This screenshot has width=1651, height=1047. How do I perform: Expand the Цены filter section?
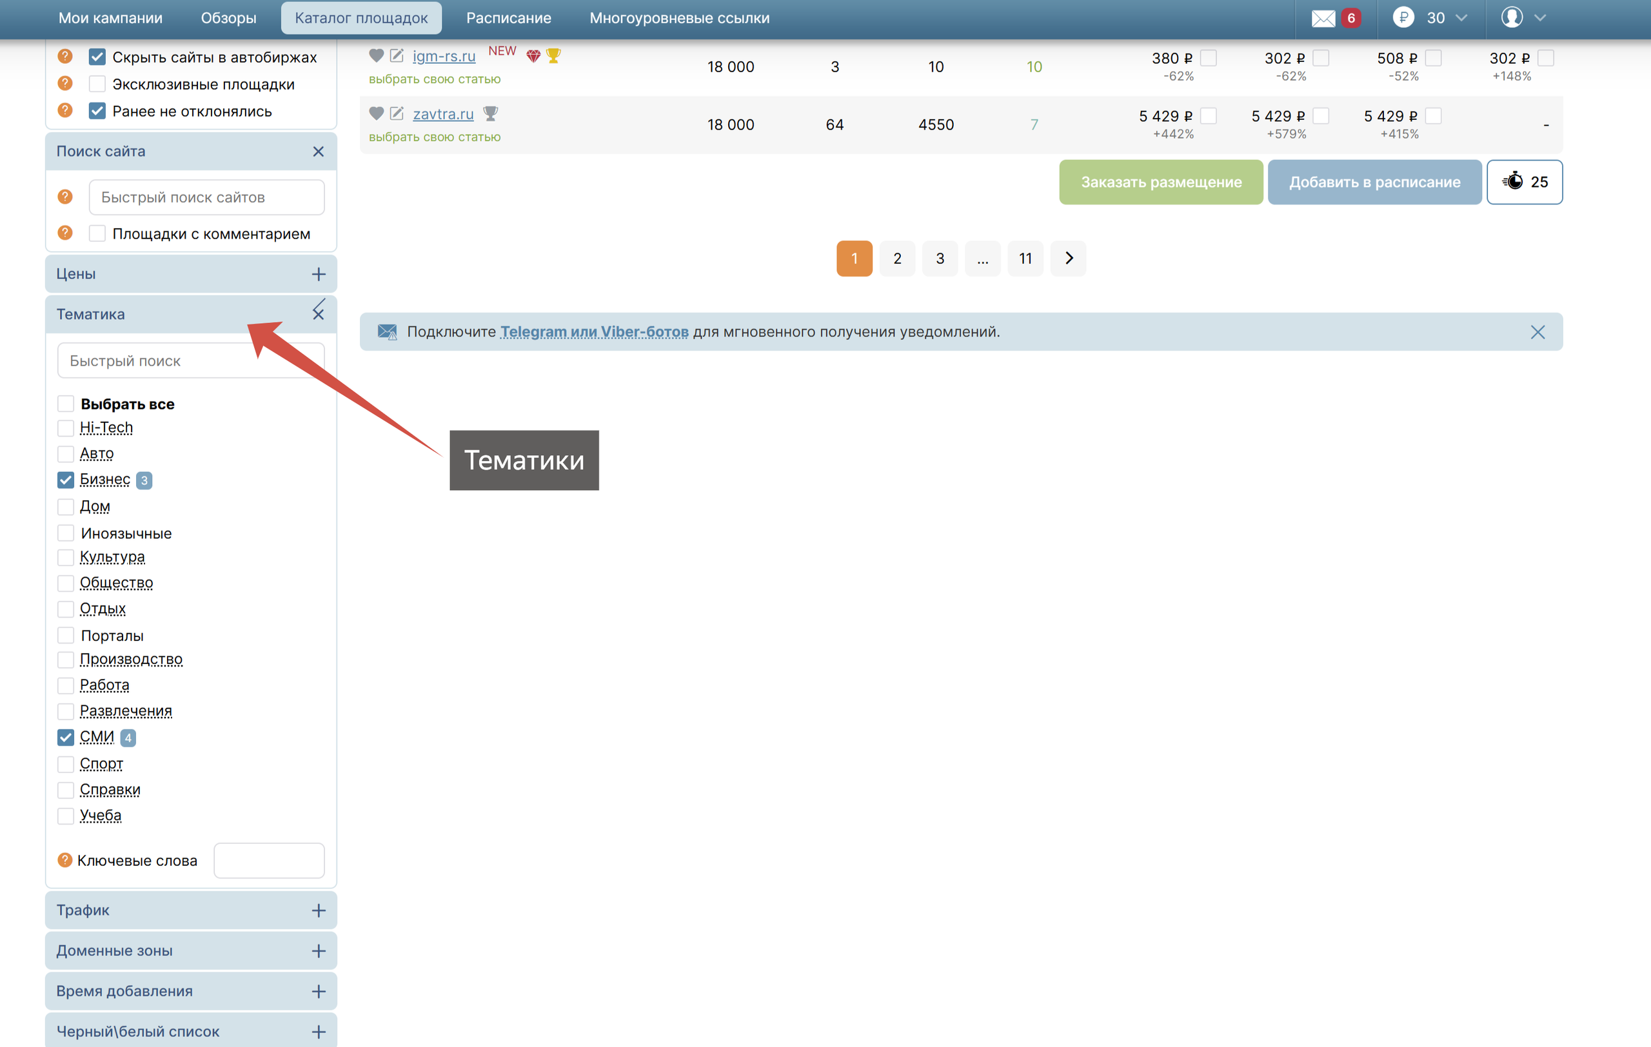[318, 274]
